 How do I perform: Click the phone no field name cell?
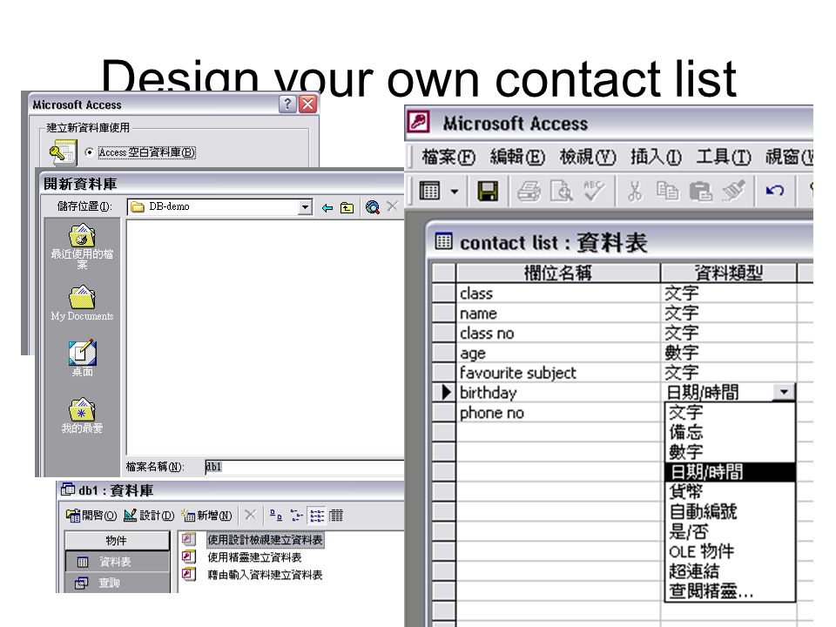click(x=558, y=412)
